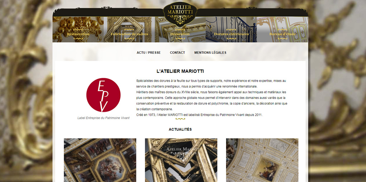
Task: Open the stacked gilded frames news thumbnail
Action: pos(181,160)
